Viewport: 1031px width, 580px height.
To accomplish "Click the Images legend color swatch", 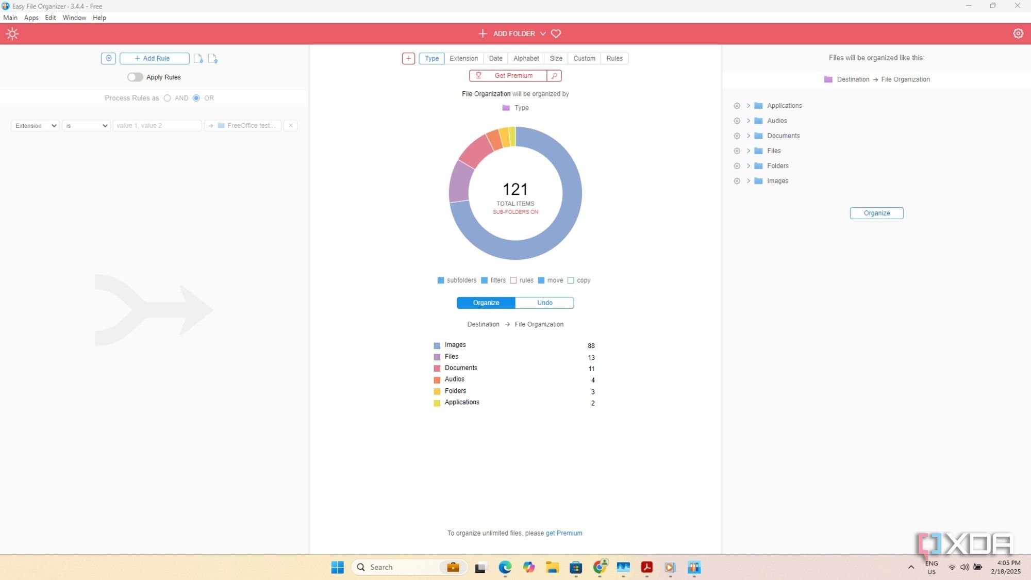I will tap(437, 345).
